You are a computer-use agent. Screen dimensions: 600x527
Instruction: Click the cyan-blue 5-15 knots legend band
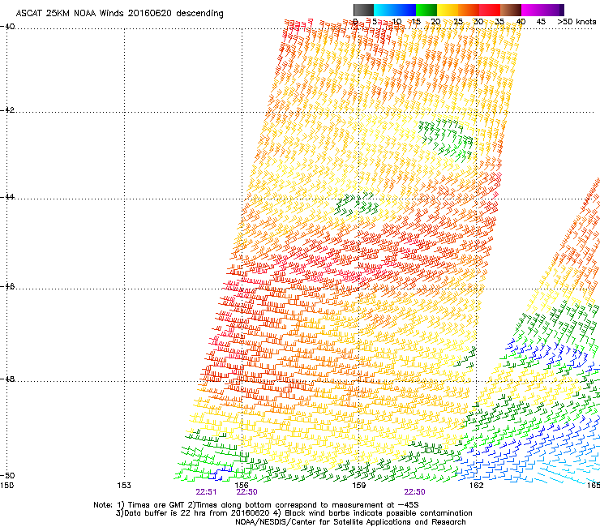coord(395,10)
